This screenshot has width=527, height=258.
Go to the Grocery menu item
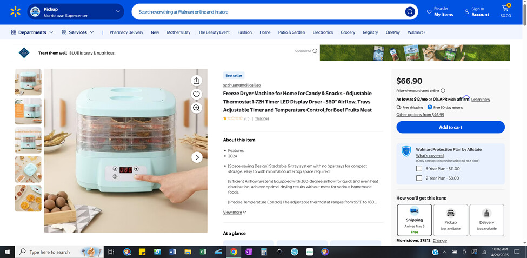pos(348,32)
